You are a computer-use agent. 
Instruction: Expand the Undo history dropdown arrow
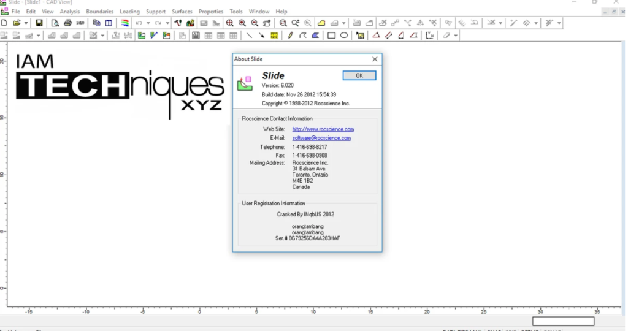click(148, 23)
